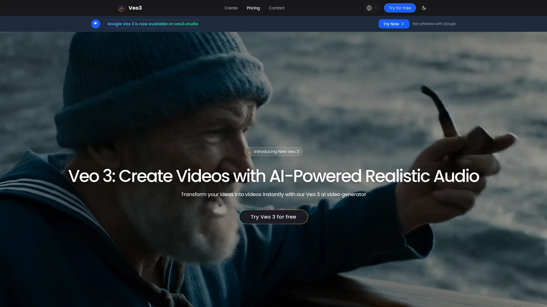Click the right arrow icon inside Try Now

[x=403, y=24]
